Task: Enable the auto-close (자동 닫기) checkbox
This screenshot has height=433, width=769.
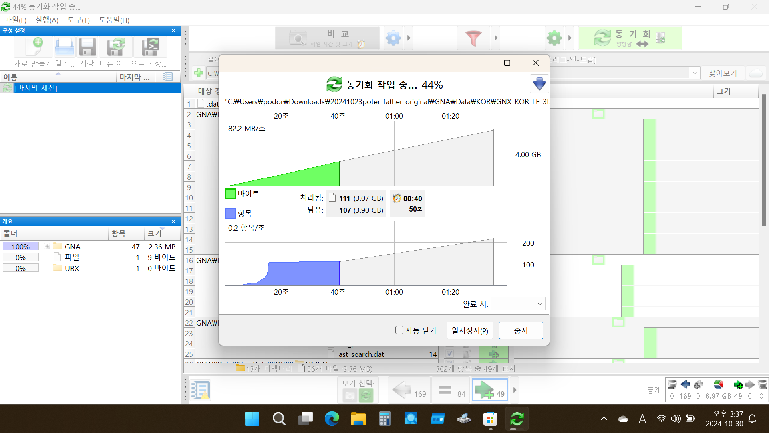Action: point(399,330)
